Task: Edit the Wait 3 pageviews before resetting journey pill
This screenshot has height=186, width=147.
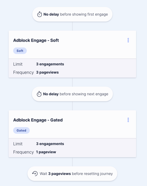Action: 72,174
